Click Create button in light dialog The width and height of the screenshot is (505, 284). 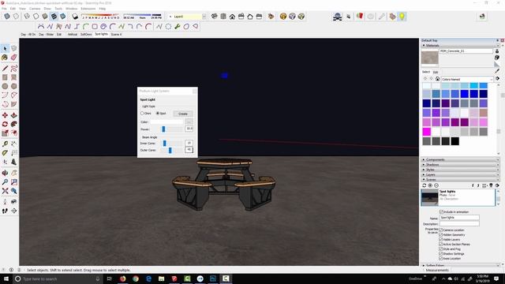[183, 114]
